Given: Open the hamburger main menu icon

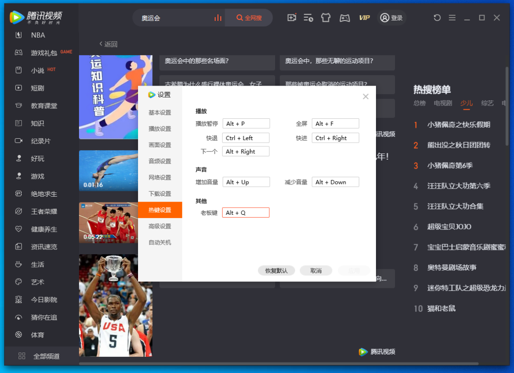Looking at the screenshot, I should [452, 17].
